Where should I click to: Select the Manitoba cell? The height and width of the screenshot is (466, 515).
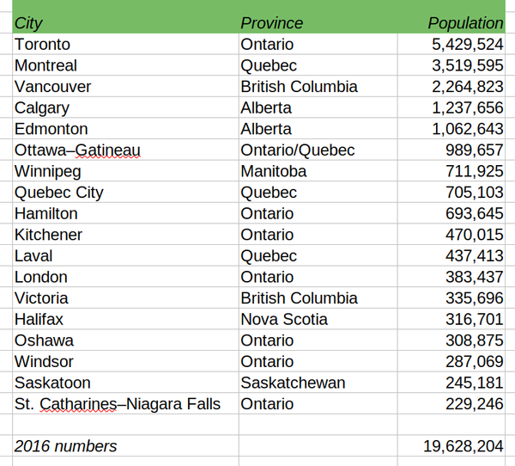(x=318, y=171)
